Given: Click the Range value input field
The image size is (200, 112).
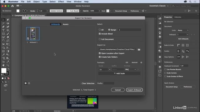Looking at the screenshot, I should coord(129,30).
